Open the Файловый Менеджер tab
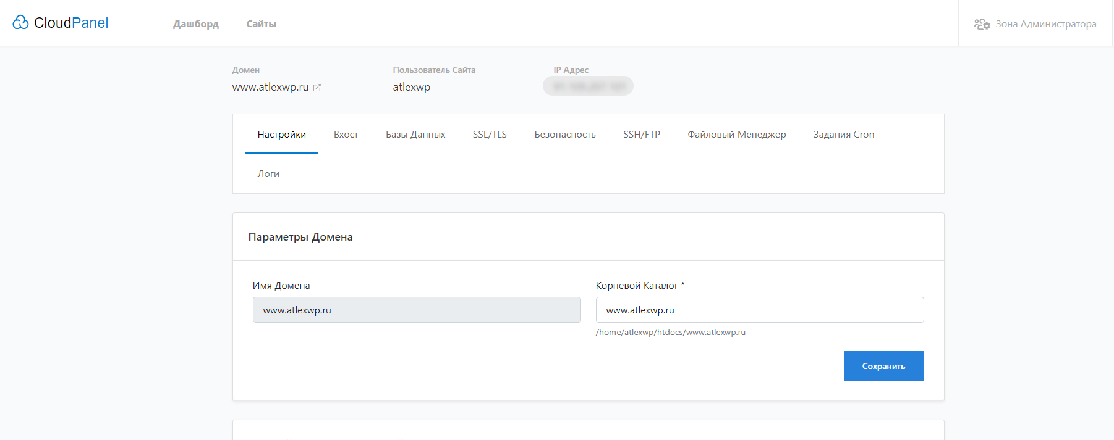The height and width of the screenshot is (440, 1114). [x=737, y=135]
